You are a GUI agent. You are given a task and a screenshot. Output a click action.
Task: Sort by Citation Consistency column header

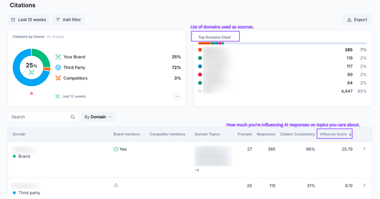pos(297,134)
